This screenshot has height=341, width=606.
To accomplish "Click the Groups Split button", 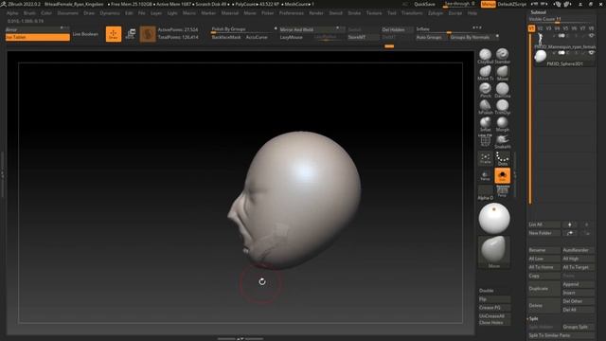I will 578,327.
